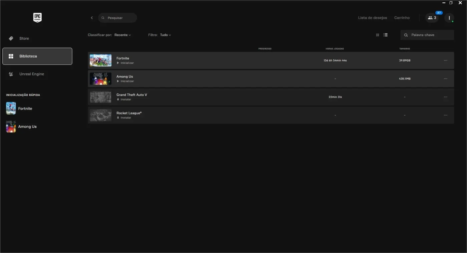Open Carrinho

click(x=402, y=18)
